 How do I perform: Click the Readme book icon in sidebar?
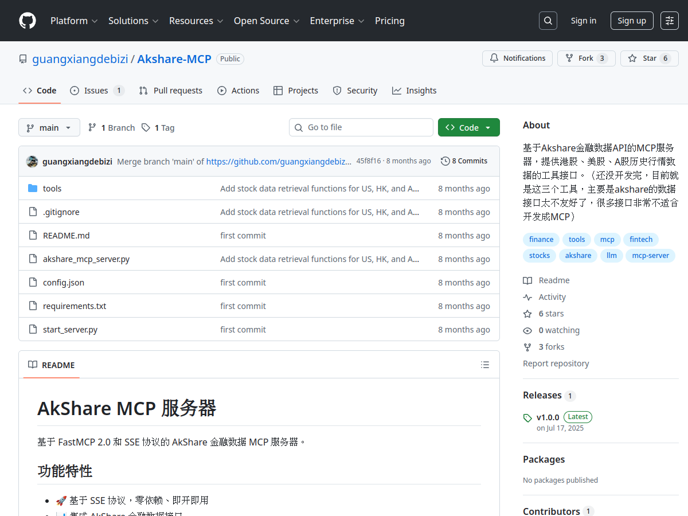[527, 280]
